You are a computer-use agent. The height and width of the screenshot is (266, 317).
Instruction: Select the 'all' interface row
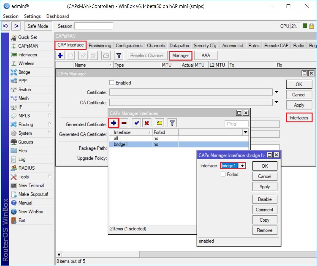(179, 139)
